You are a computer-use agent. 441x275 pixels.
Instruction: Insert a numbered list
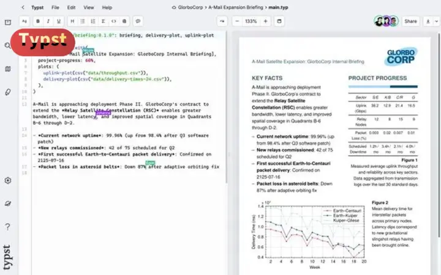click(93, 21)
